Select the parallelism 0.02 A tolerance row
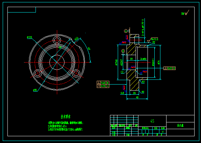 coord(103,86)
